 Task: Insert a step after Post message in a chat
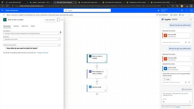point(97,81)
